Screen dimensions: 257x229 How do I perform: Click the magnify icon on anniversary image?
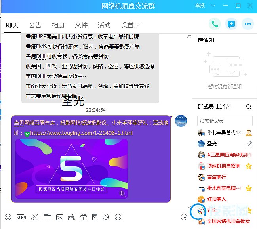[122, 193]
